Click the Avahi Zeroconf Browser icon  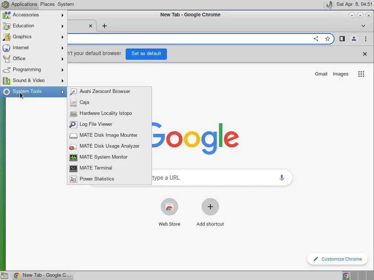pos(73,92)
